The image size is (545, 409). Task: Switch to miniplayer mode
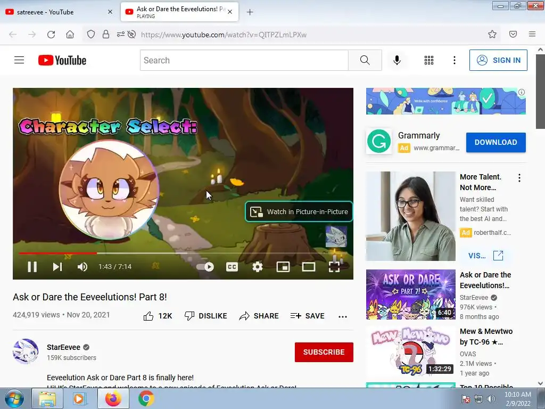pos(283,267)
